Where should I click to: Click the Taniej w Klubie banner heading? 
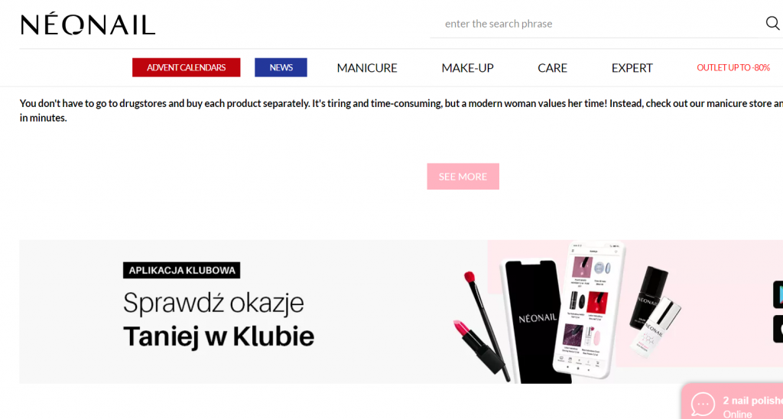click(x=219, y=336)
